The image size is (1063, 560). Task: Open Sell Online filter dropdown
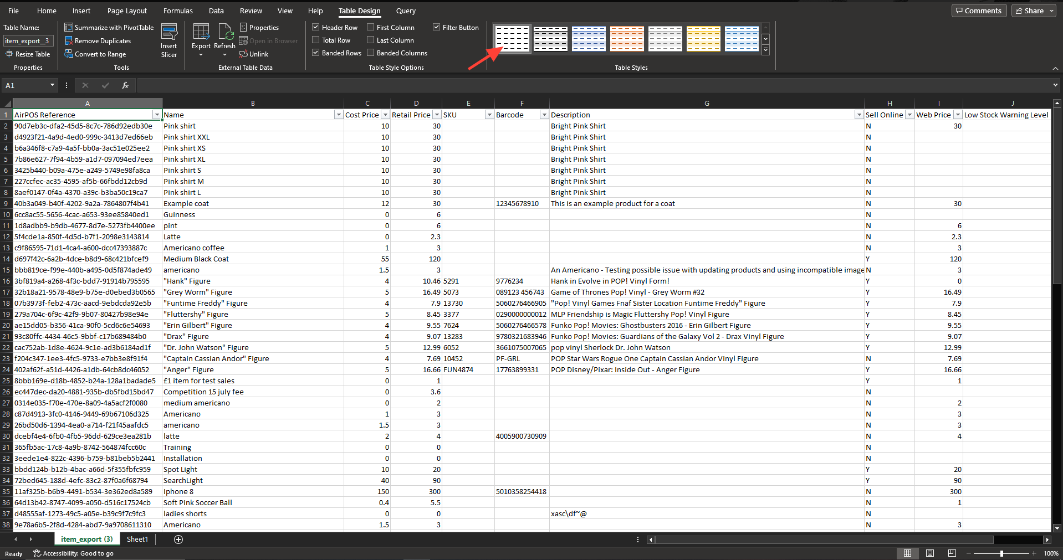[x=909, y=115]
